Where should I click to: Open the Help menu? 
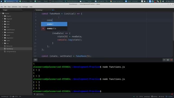31,7
